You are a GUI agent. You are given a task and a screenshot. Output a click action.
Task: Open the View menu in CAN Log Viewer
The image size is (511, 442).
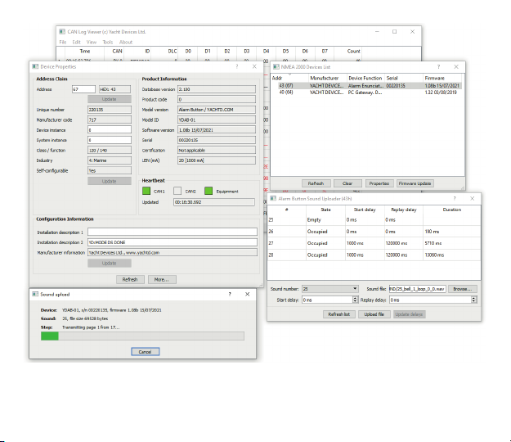(x=92, y=42)
